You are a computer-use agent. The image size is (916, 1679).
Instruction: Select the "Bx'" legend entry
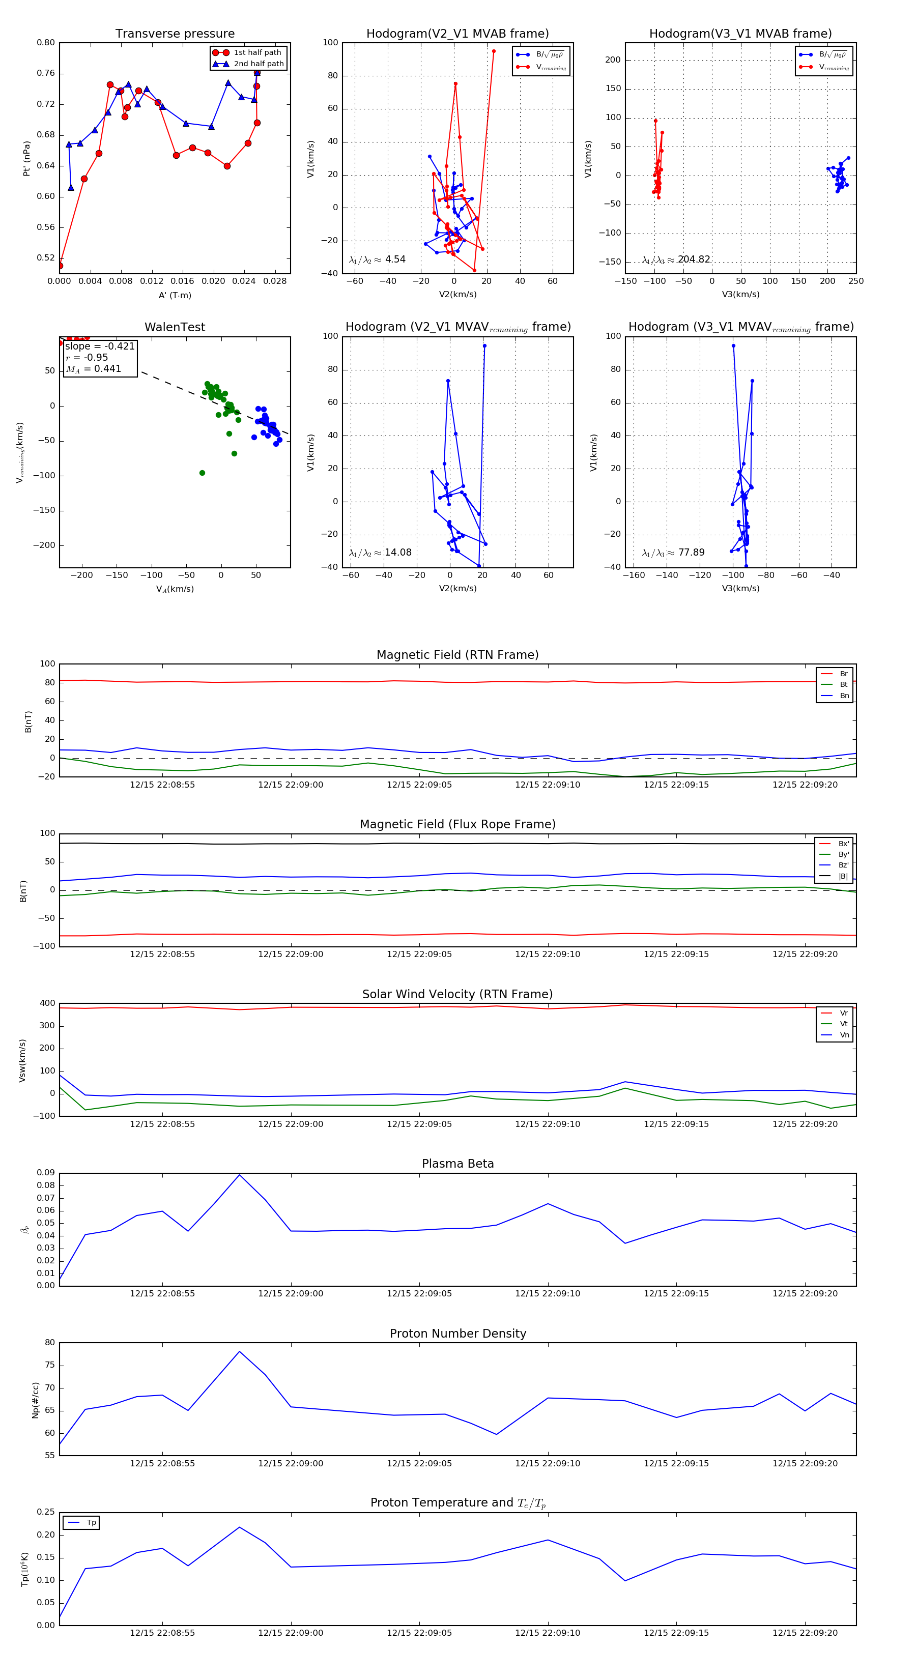[834, 844]
